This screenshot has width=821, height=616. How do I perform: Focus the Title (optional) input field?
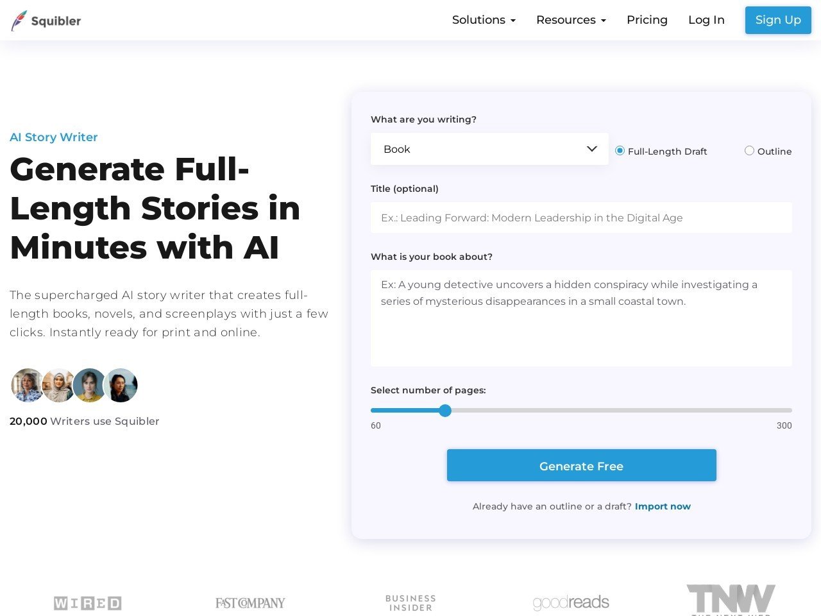[x=581, y=218]
